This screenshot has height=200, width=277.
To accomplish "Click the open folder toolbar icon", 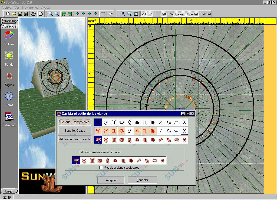I will click(14, 14).
